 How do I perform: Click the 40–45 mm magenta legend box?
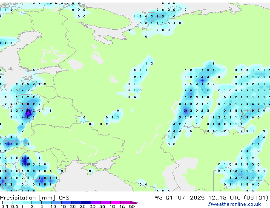click(115, 202)
